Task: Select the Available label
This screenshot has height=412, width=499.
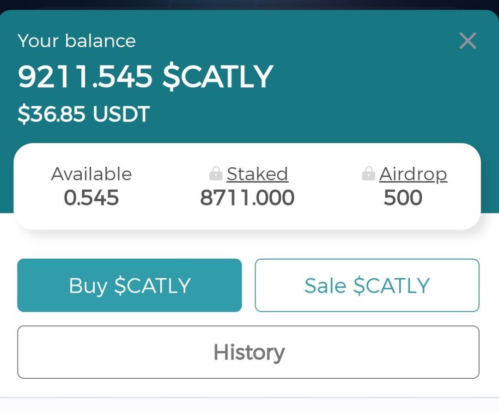Action: tap(91, 174)
